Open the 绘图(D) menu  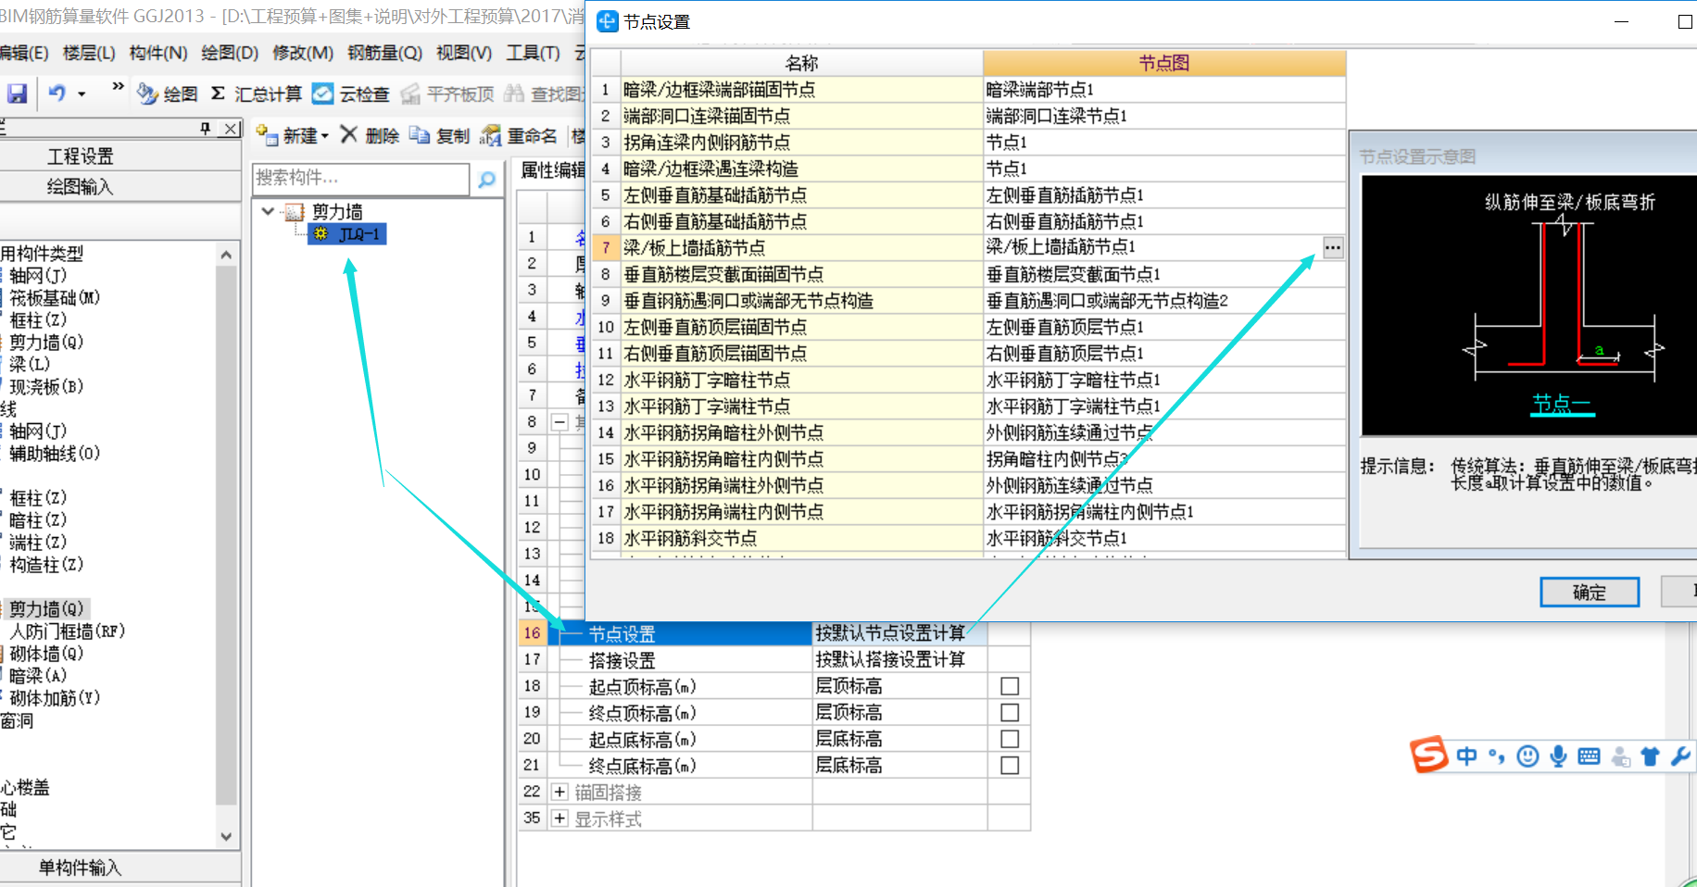(230, 53)
